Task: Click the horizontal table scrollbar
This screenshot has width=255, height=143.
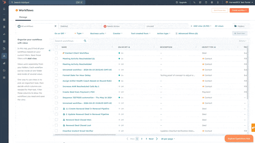Action: click(x=85, y=135)
